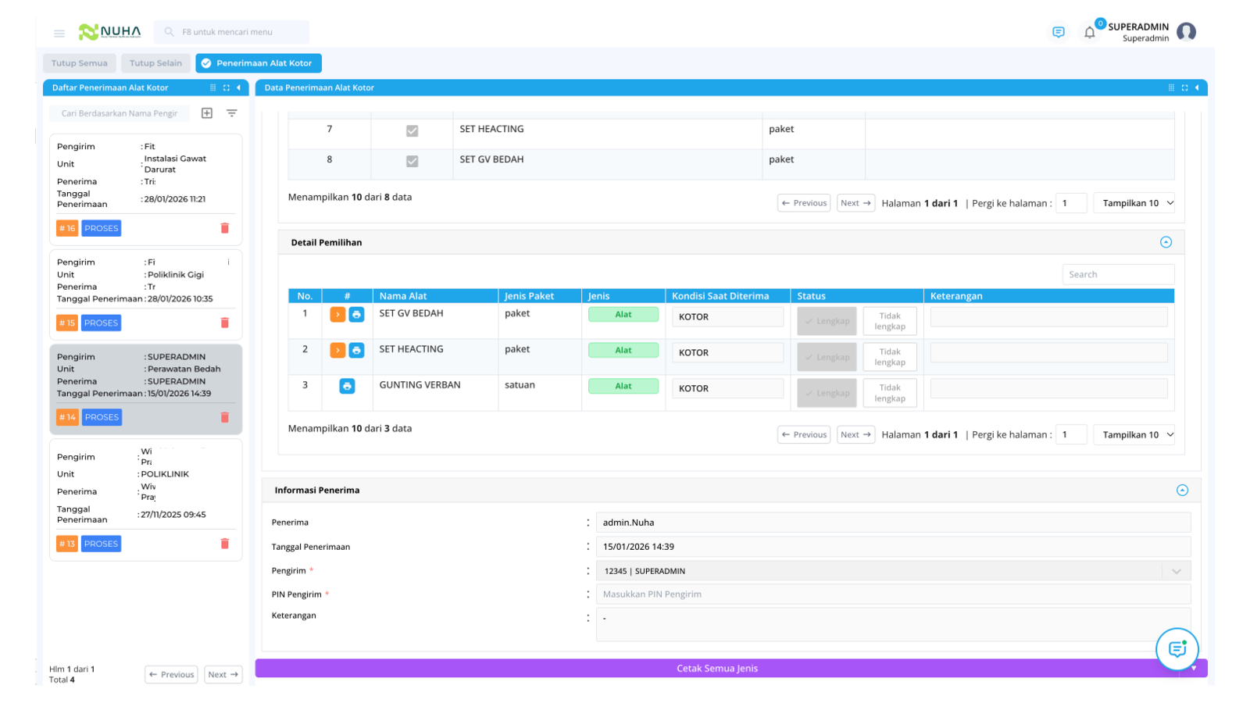Toggle checkbox for SET HEACTING row 7
This screenshot has width=1250, height=703.
[412, 130]
